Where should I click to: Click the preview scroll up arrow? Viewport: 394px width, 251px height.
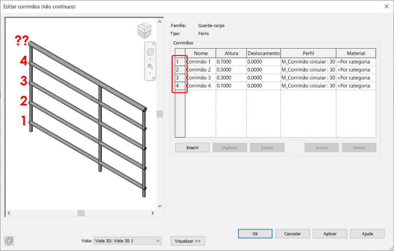coord(160,22)
